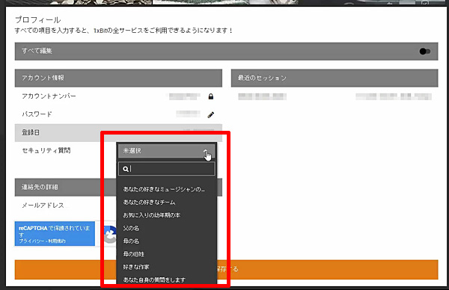Click the プロフィール heading
449x290 pixels.
[38, 19]
